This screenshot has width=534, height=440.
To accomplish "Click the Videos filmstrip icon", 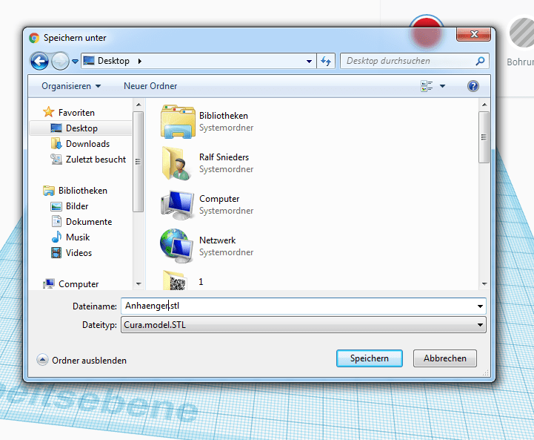I will coord(56,253).
